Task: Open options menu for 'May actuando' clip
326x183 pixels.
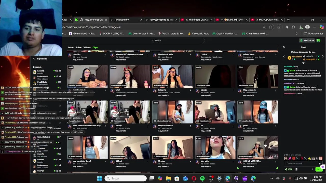Action: point(276,90)
